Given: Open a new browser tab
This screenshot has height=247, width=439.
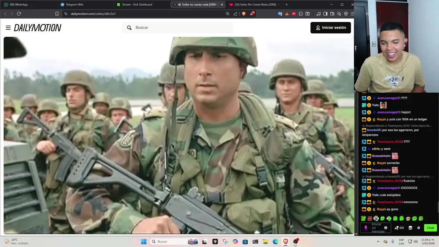Looking at the screenshot, I should [287, 4].
